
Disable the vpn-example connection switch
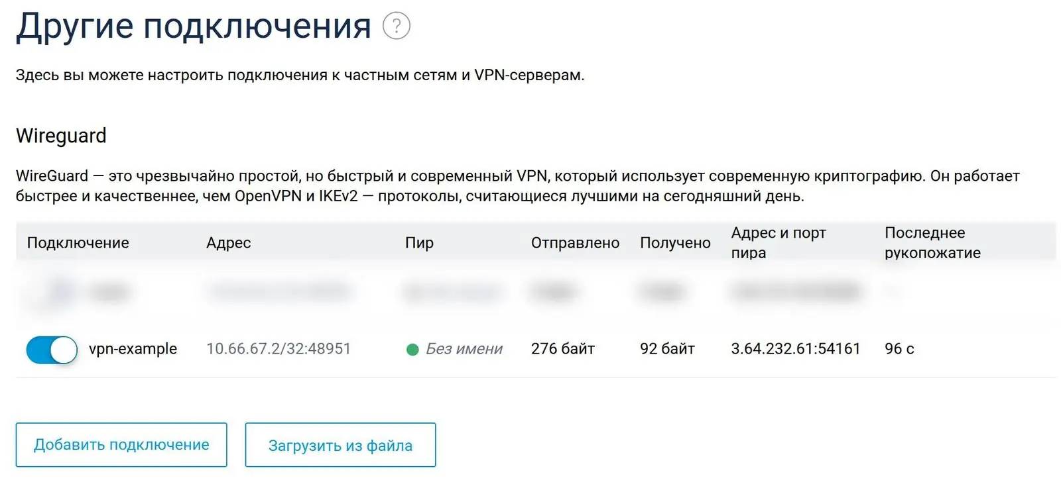pyautogui.click(x=52, y=350)
